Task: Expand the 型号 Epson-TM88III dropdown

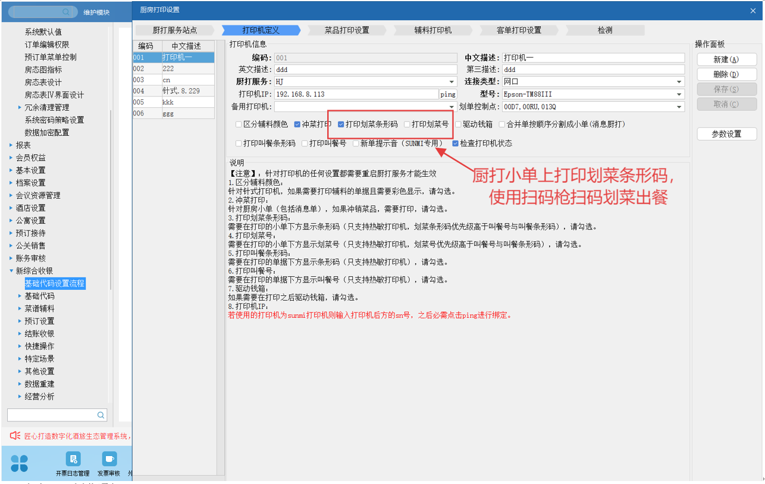Action: 679,94
